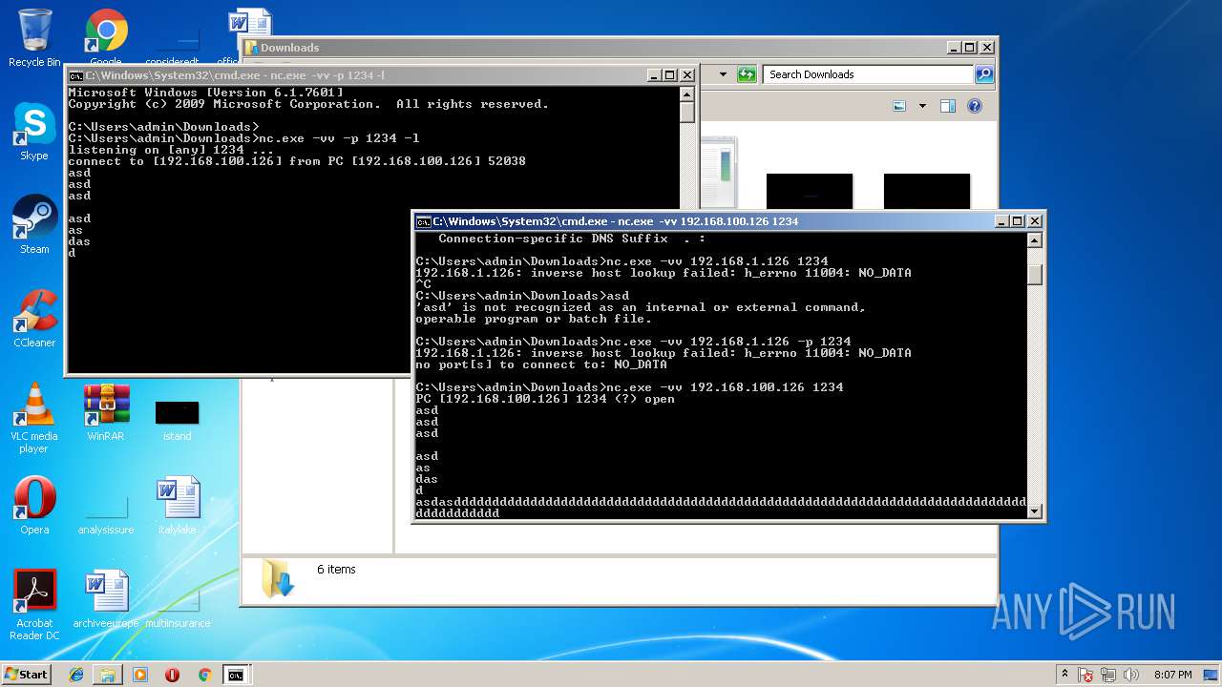Screen dimensions: 1222x687
Task: Click the Opera taskbar icon
Action: 172,675
